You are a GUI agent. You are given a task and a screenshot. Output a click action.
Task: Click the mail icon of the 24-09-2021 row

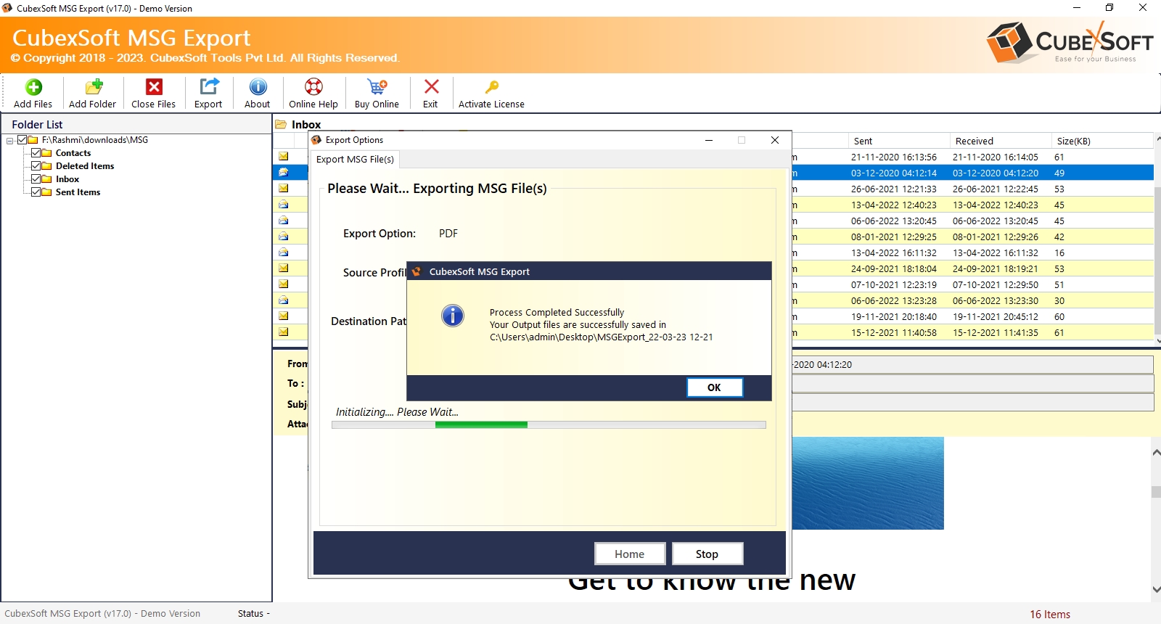pyautogui.click(x=284, y=268)
